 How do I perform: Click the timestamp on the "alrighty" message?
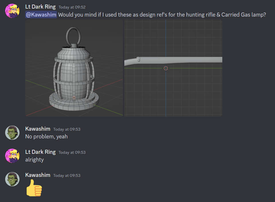[x=72, y=152]
